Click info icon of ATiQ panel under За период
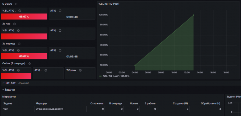Viewport: 241px width, 116px height. [x=60, y=50]
